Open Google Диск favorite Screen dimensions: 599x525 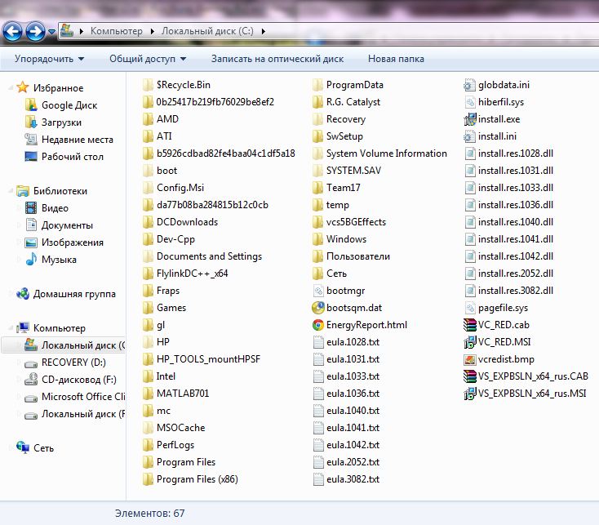click(x=69, y=105)
